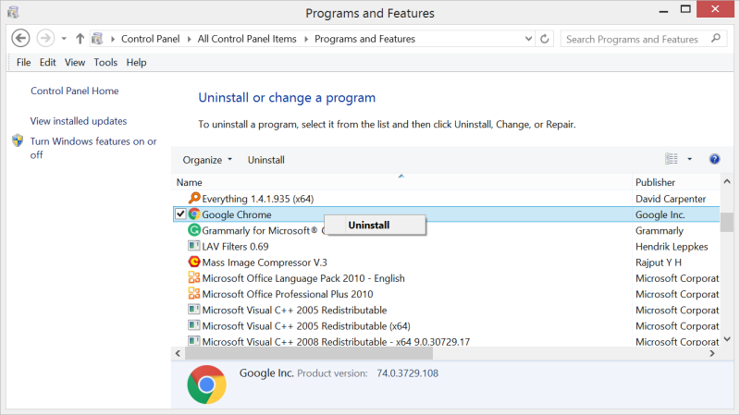This screenshot has height=415, width=740.
Task: Click the Google Chrome list icon
Action: point(194,214)
